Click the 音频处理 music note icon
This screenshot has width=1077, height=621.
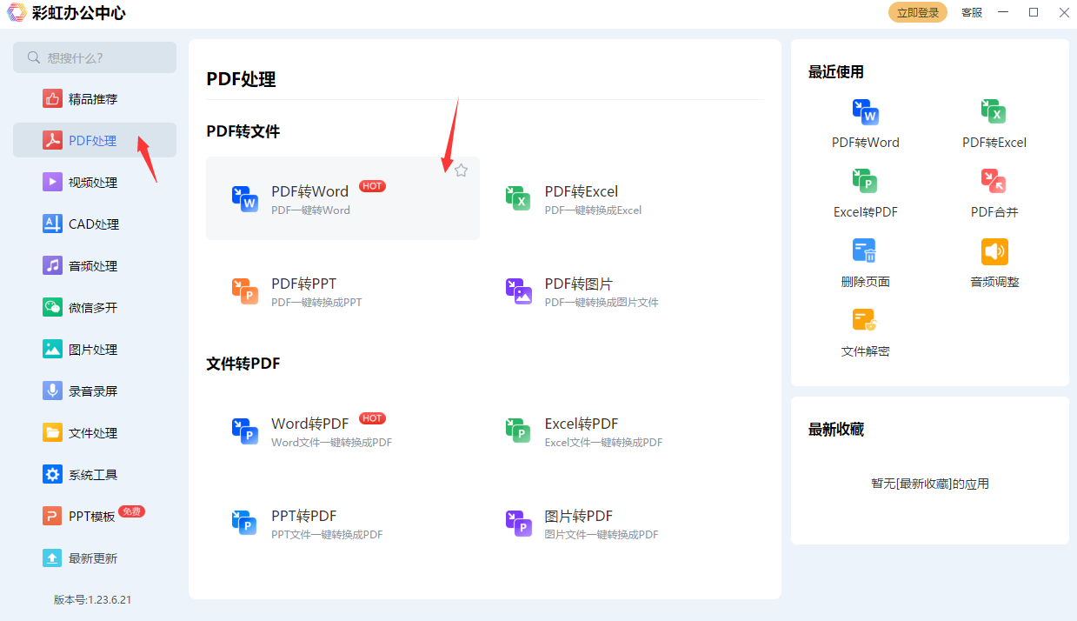point(52,265)
